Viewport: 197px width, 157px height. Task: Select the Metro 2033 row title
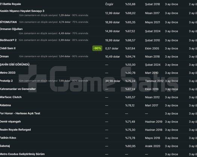coord(8,73)
